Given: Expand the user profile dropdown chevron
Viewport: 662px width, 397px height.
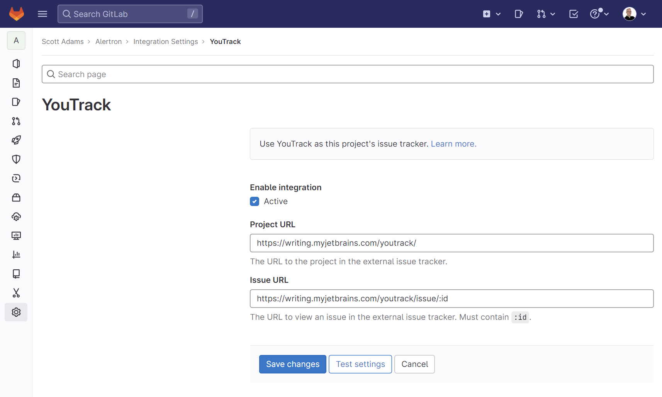Looking at the screenshot, I should coord(643,14).
